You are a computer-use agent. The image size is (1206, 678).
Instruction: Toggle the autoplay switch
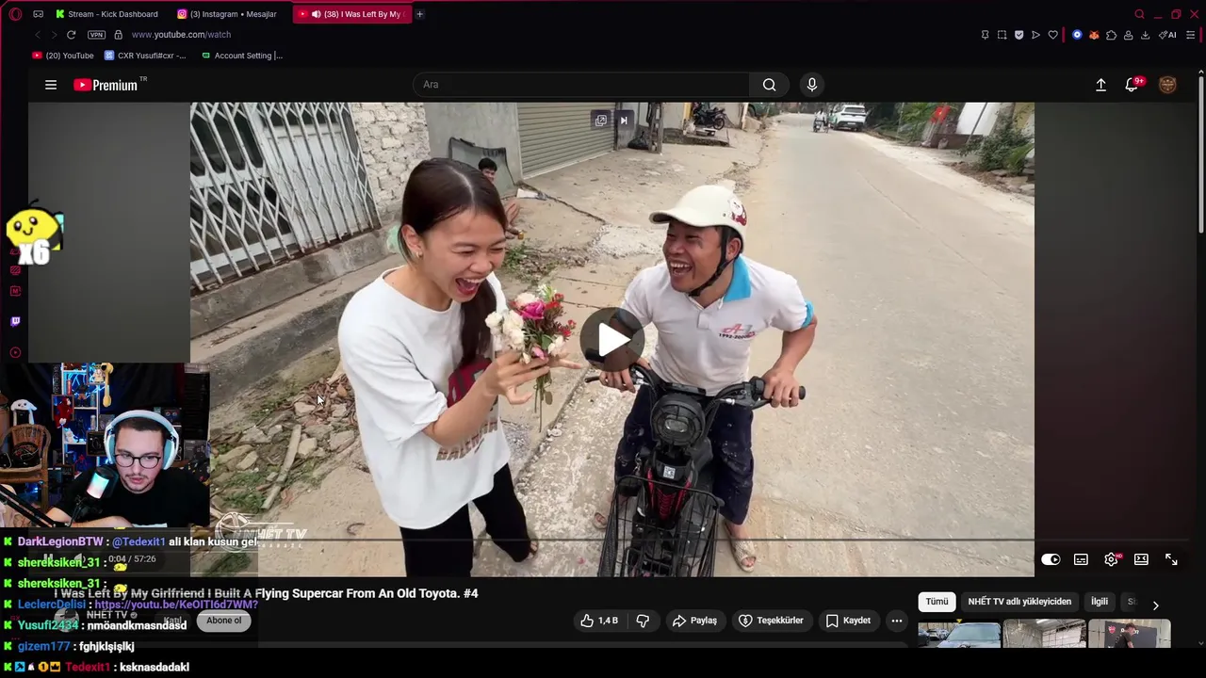point(1051,559)
